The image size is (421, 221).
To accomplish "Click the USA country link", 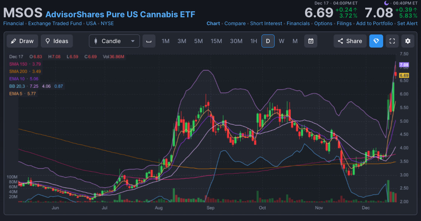I will tap(91, 23).
